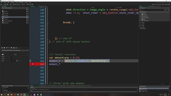Open the Build menu
The image size is (171, 96).
[9, 2]
